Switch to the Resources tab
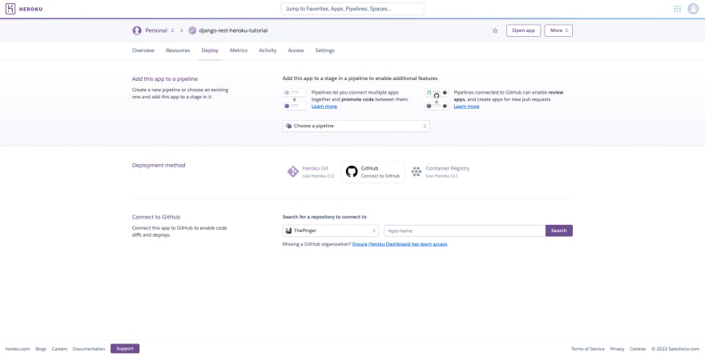The image size is (705, 357). tap(178, 50)
